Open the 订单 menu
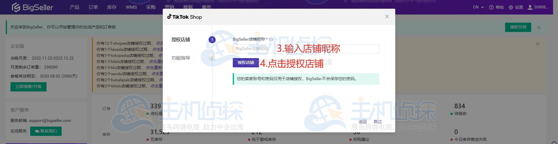558x144 pixels. (93, 7)
